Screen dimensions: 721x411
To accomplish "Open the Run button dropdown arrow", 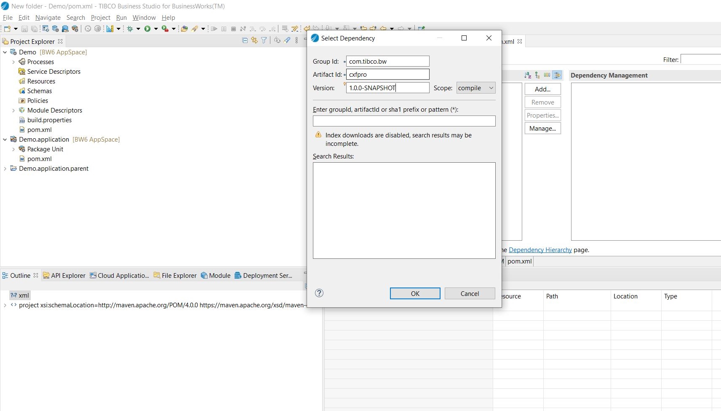I will coord(156,29).
